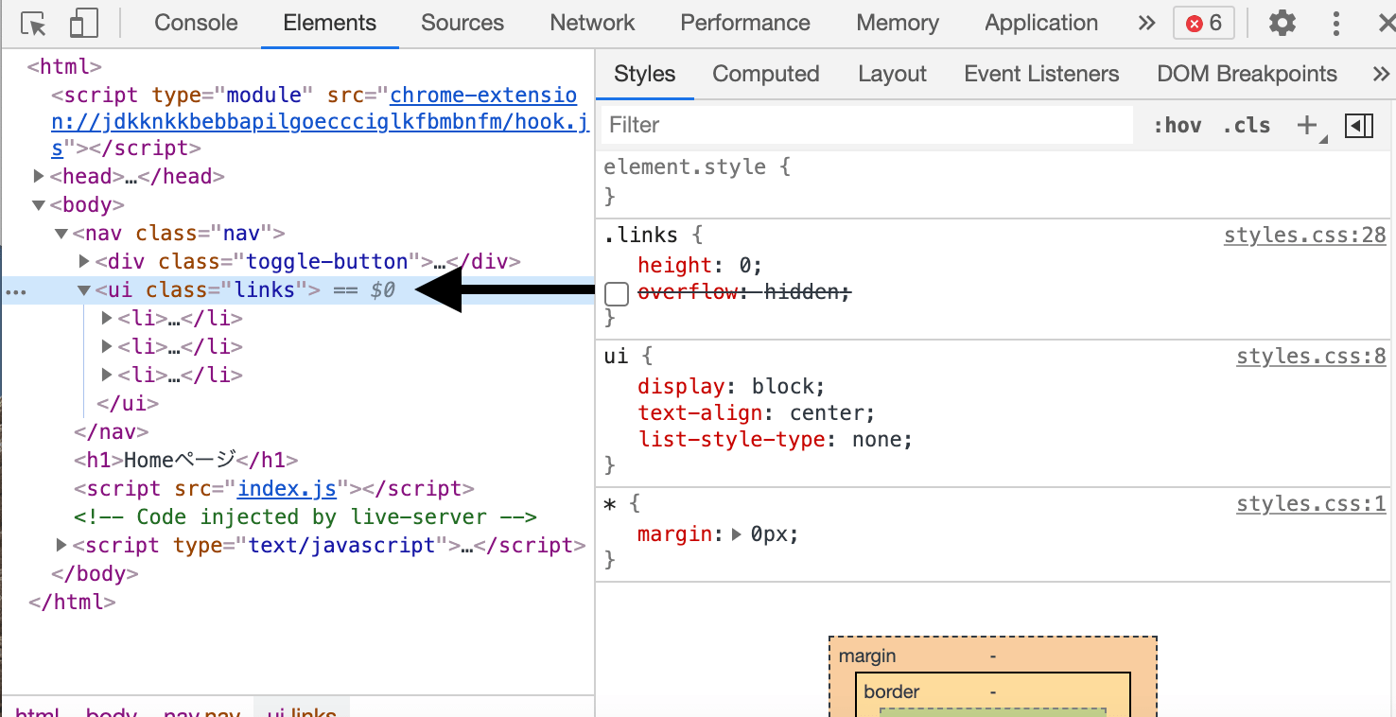1396x717 pixels.
Task: Open the DOM Breakpoints pane tab
Action: 1247,74
